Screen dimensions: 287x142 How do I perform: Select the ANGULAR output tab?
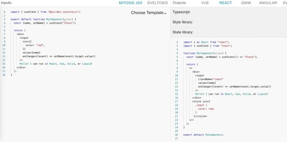click(x=268, y=3)
